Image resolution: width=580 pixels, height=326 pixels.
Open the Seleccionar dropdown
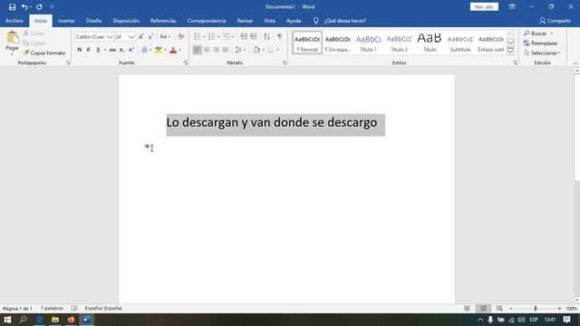pos(542,53)
